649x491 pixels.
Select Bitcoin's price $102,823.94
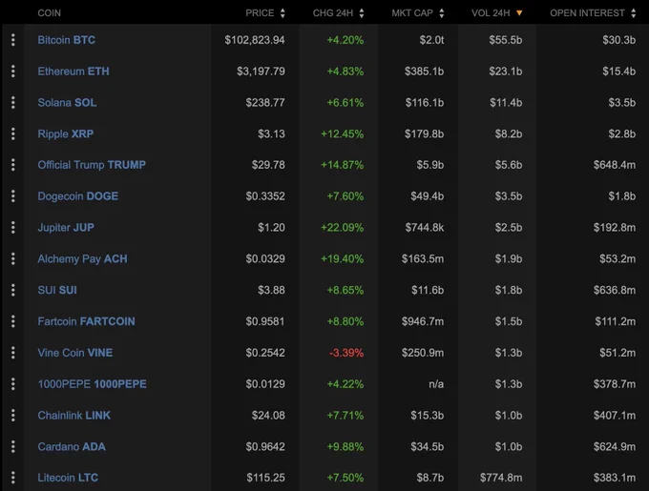pos(255,40)
